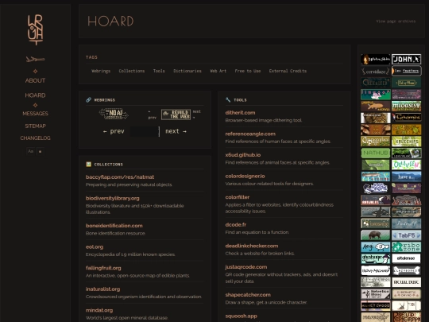Open the SITEMAP page

click(x=35, y=126)
